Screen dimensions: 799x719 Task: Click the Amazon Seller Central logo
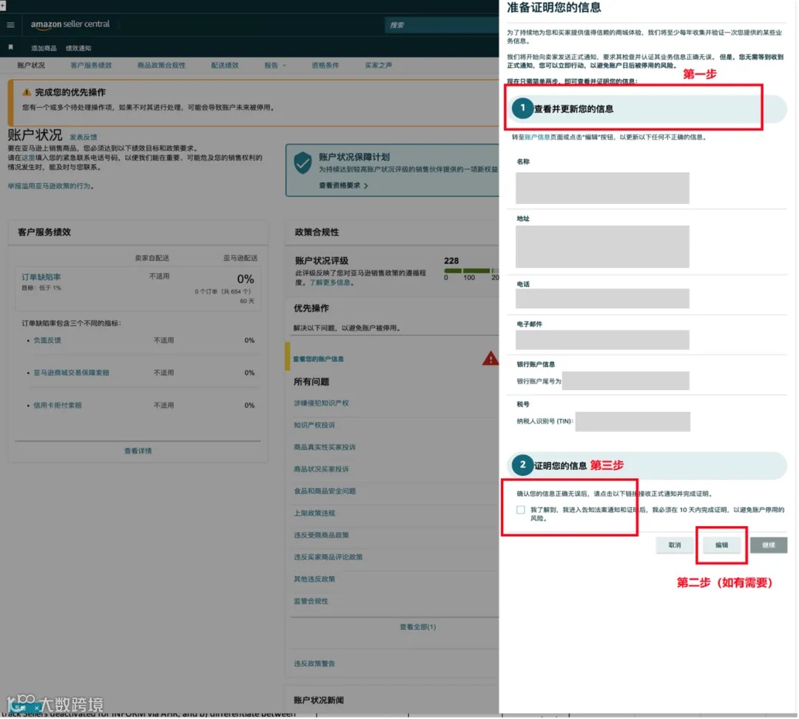[x=70, y=24]
